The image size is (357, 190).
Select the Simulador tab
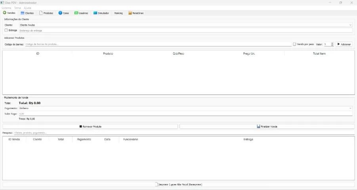tap(101, 13)
